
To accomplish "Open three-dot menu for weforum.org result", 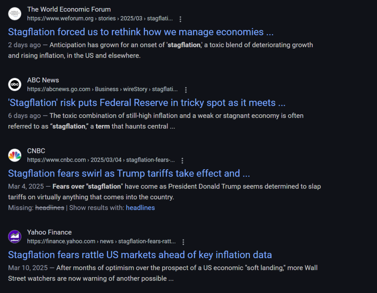I will tap(180, 19).
